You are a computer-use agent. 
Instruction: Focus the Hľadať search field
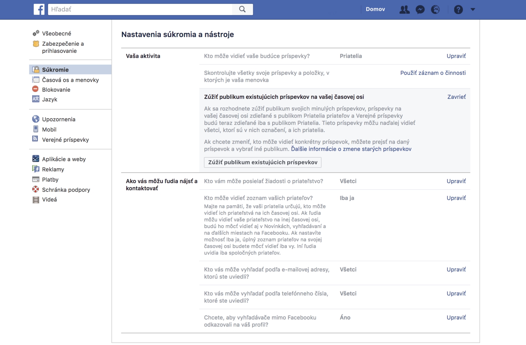click(140, 9)
